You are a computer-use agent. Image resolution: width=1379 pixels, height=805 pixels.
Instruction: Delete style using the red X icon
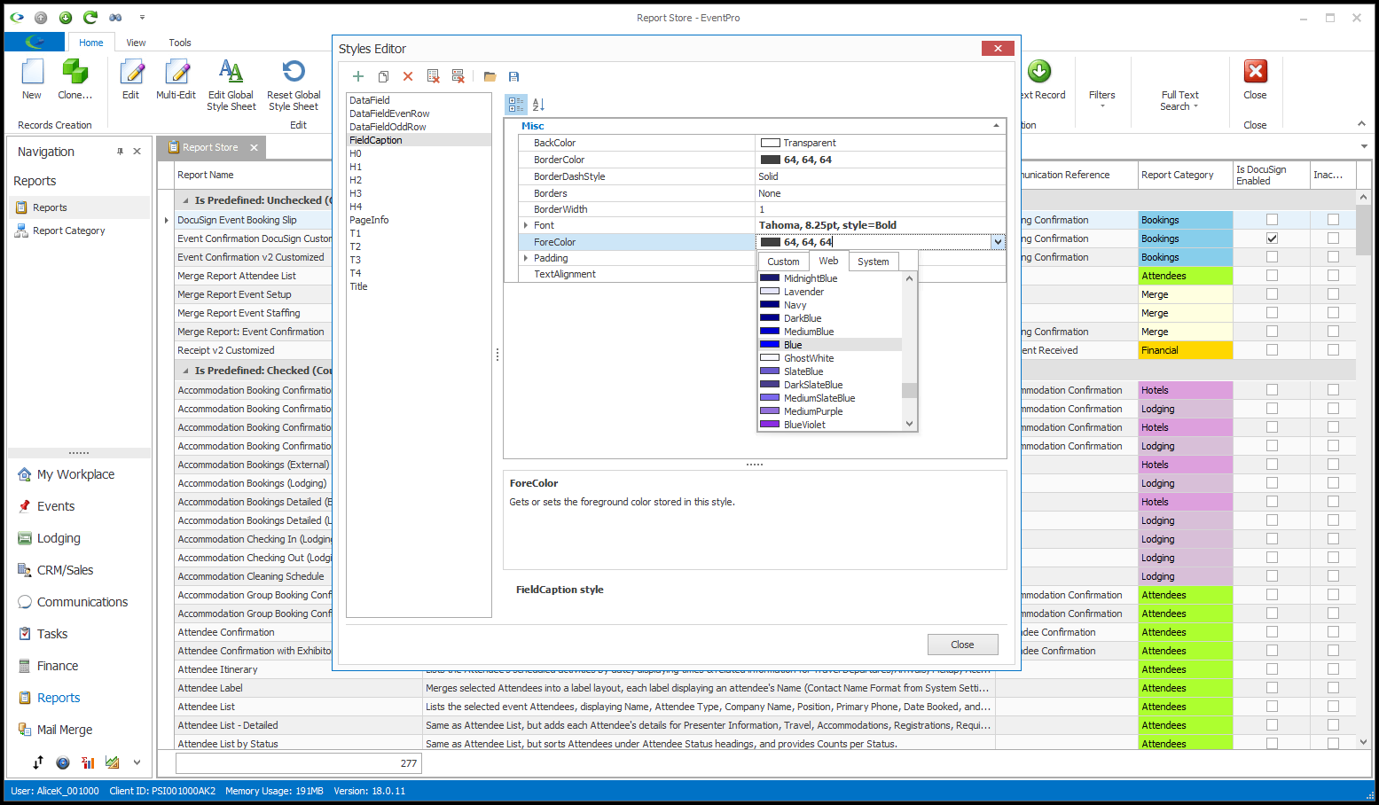[x=408, y=76]
